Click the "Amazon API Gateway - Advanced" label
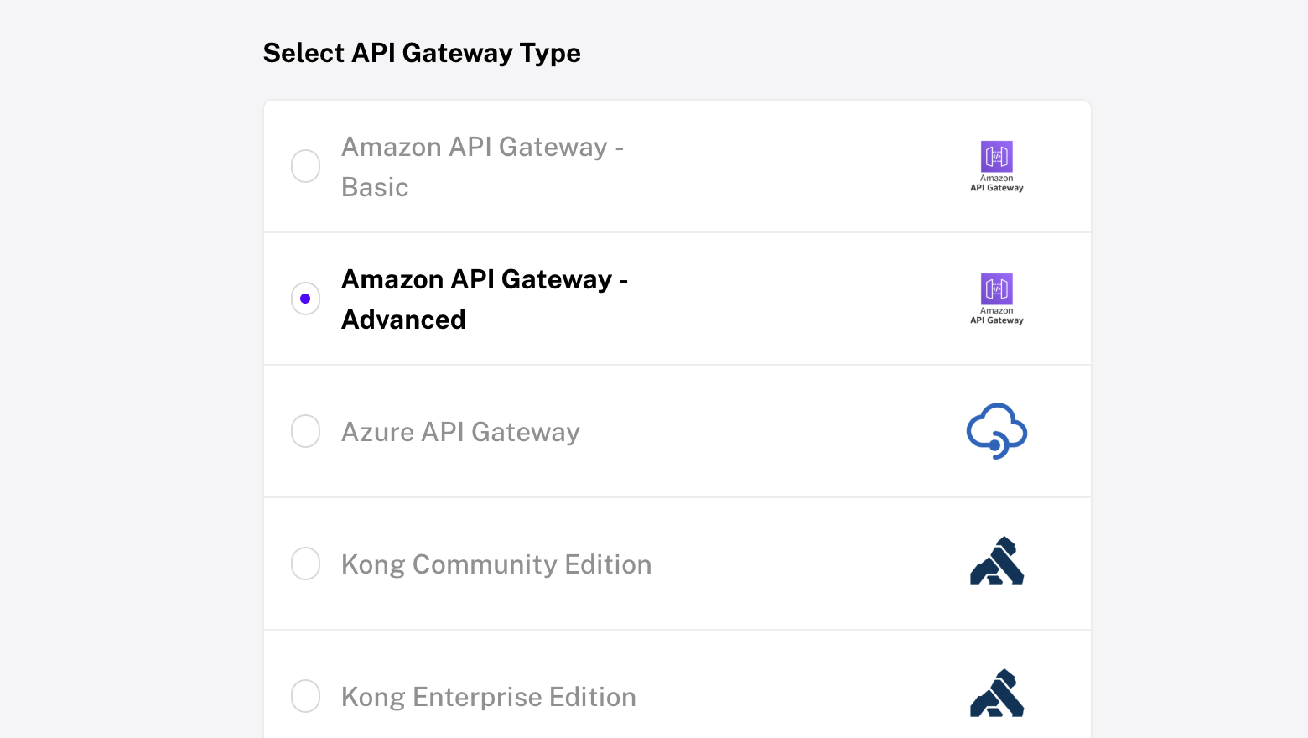 pyautogui.click(x=484, y=299)
